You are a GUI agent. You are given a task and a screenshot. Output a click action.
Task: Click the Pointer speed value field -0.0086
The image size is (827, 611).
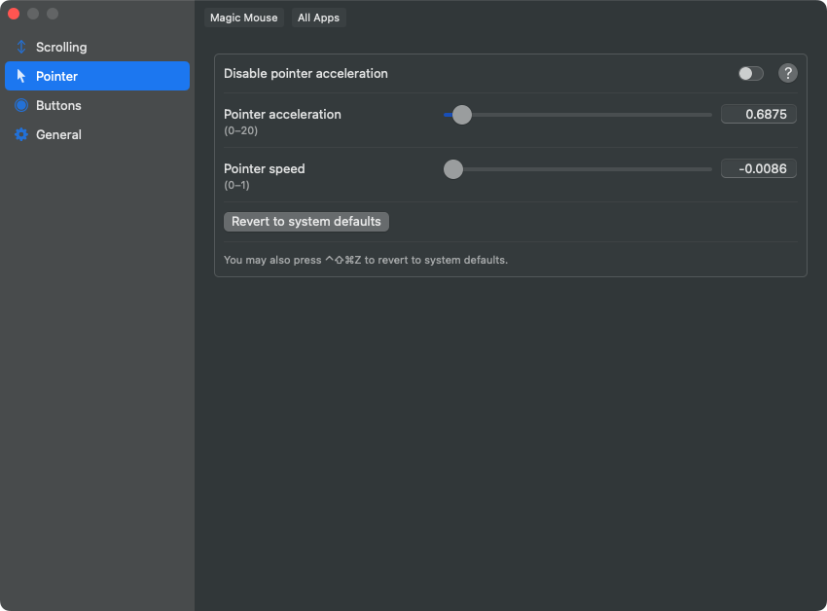pyautogui.click(x=759, y=168)
